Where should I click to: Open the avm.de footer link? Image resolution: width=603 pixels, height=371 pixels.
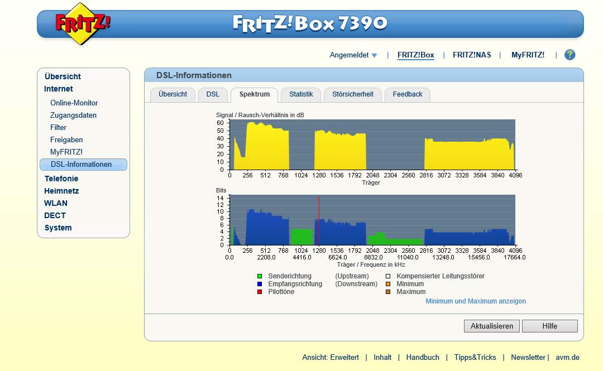point(567,357)
